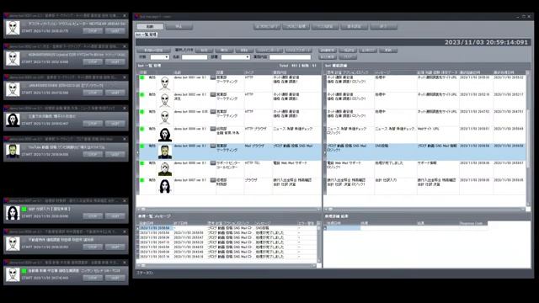
Task: Click the button right of STOP in ghost-mask window
Action: 115,124
